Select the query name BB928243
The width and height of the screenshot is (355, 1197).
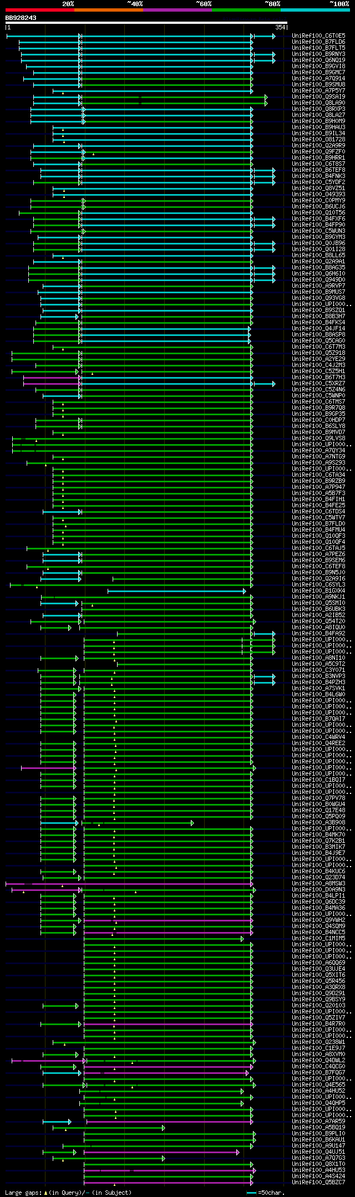[x=21, y=18]
